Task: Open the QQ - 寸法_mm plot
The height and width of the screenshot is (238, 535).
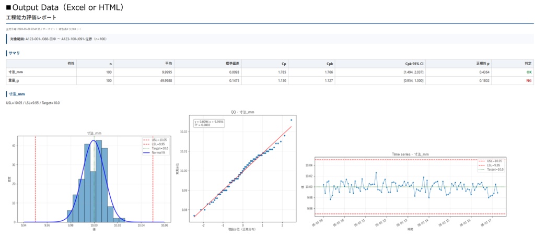Action: click(237, 170)
